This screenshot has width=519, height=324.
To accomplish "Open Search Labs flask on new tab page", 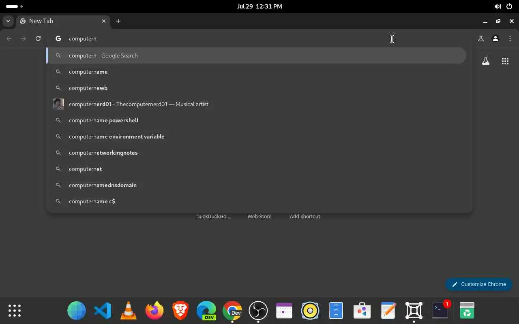I will [485, 61].
